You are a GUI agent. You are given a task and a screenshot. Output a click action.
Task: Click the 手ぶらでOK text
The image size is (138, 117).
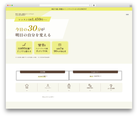pyautogui.click(x=42, y=51)
